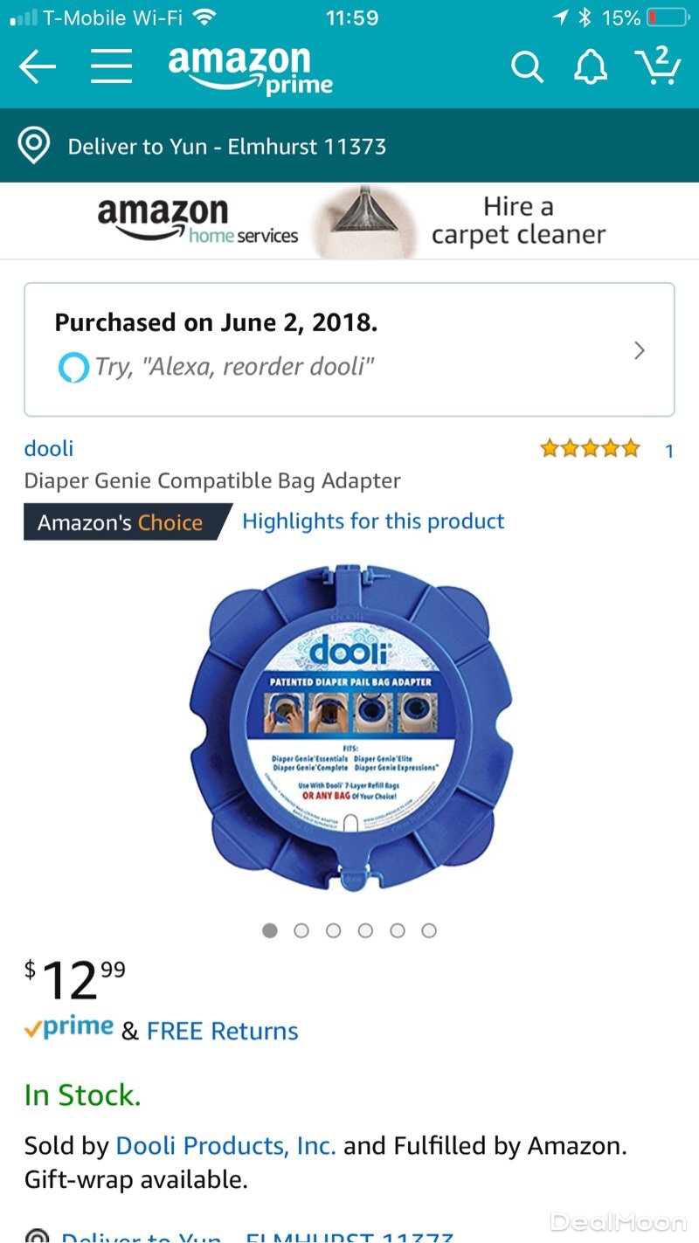Tap the back arrow icon
The height and width of the screenshot is (1243, 699).
coord(37,66)
